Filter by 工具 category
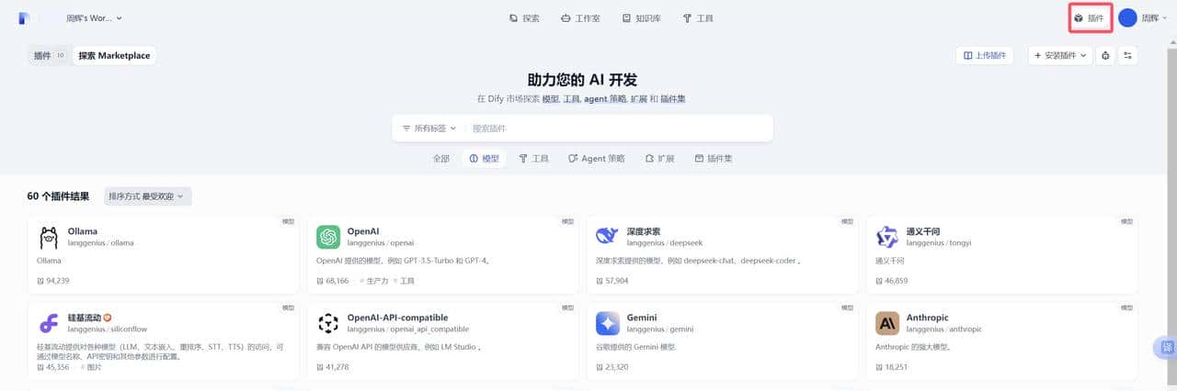 533,159
